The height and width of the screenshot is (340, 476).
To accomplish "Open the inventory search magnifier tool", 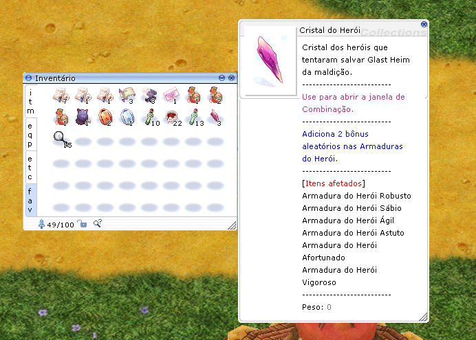I will [97, 224].
